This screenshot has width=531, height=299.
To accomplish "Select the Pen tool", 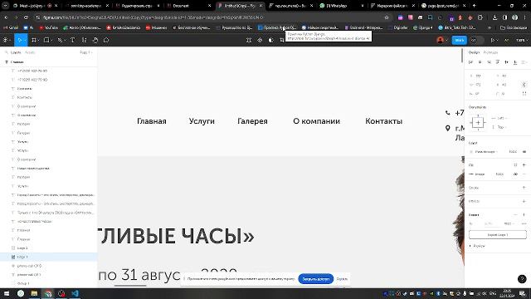I will [x=60, y=40].
